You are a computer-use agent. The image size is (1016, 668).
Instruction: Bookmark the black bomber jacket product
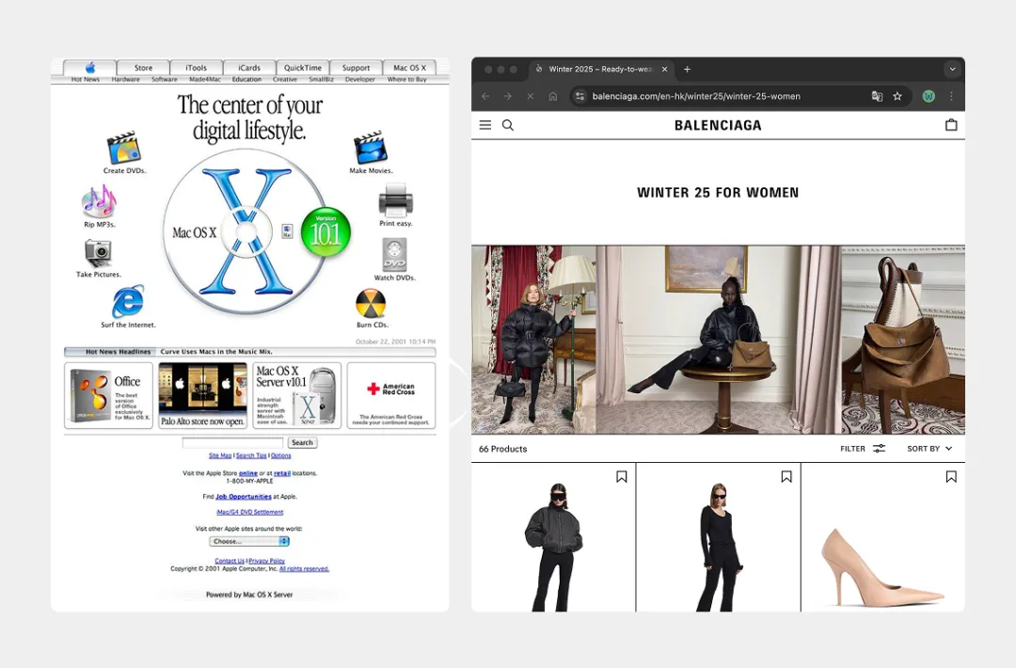pyautogui.click(x=621, y=477)
